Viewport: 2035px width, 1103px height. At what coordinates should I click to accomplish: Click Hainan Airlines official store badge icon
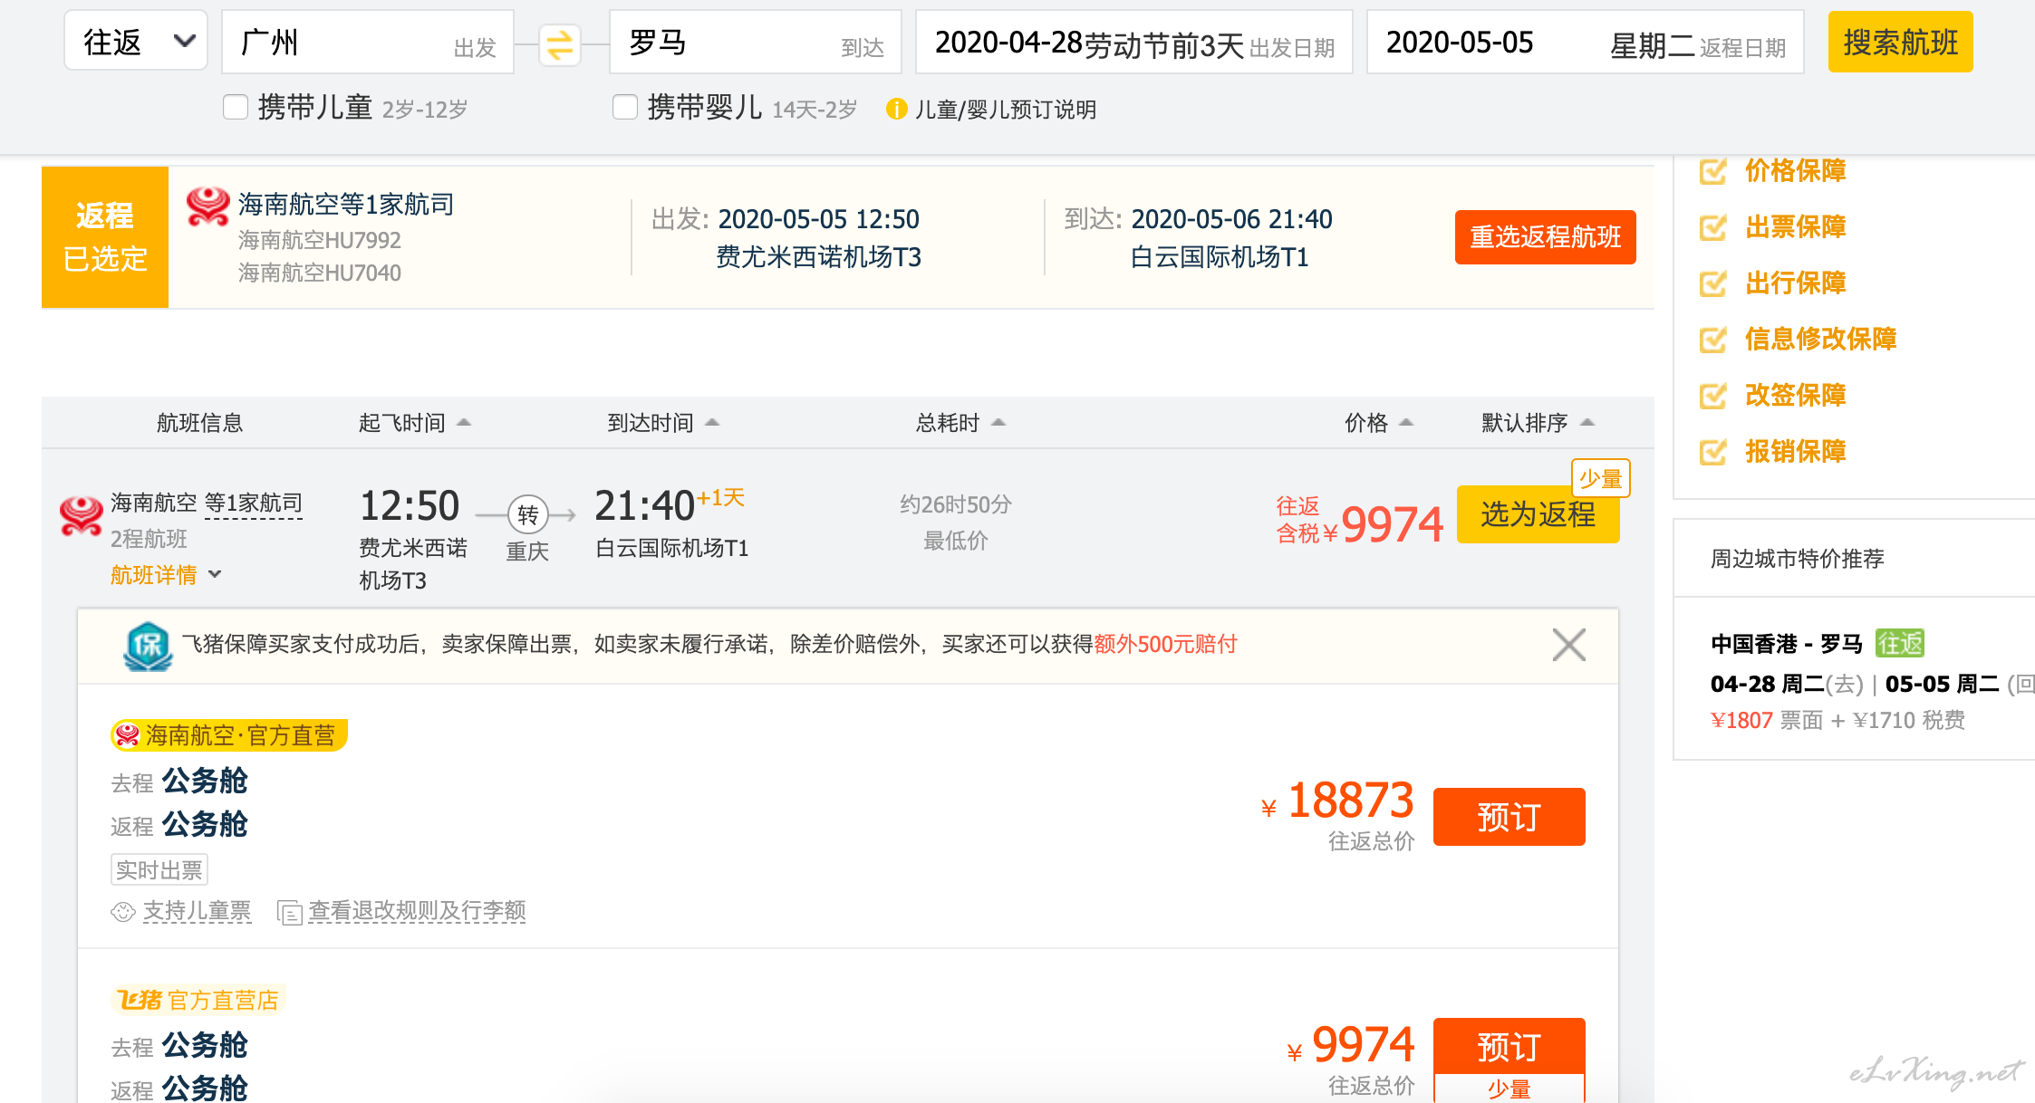pyautogui.click(x=128, y=735)
